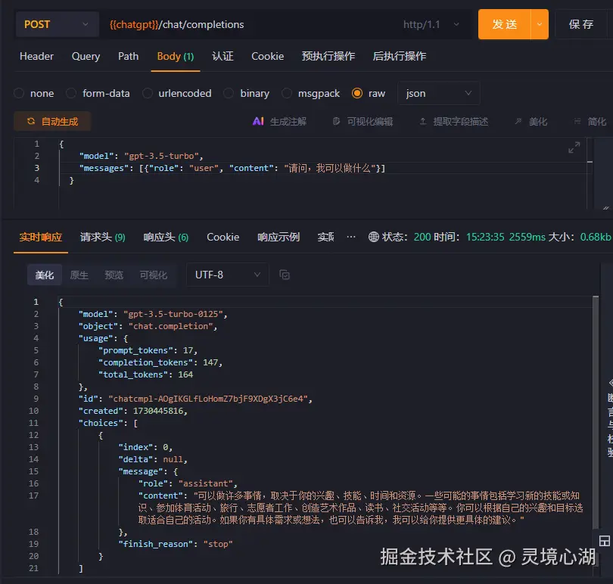The height and width of the screenshot is (584, 613).
Task: Select the form-data body type
Action: coord(71,93)
